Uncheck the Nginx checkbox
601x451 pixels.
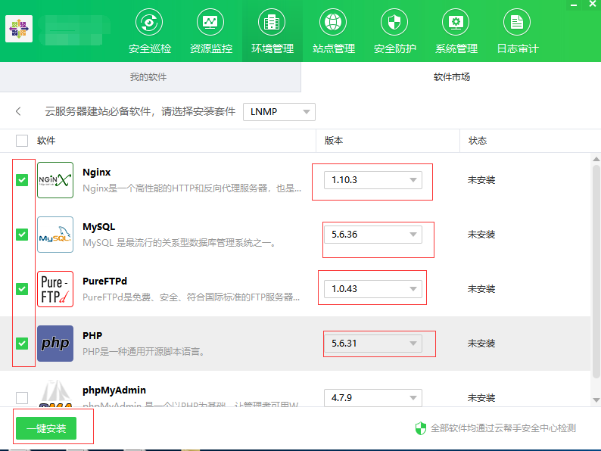[22, 180]
